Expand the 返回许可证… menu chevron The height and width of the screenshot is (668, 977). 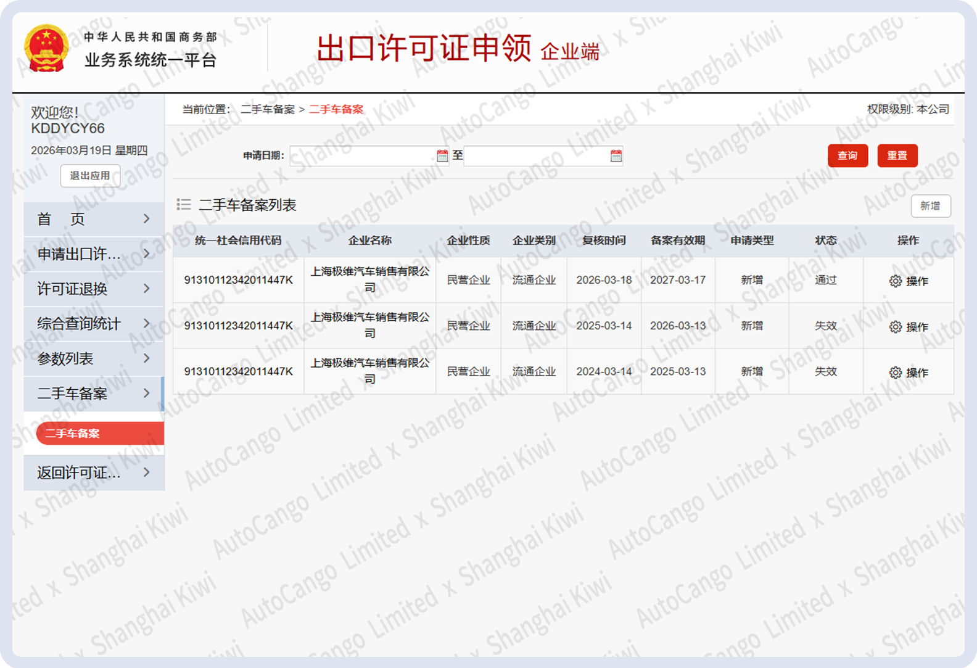pos(146,472)
